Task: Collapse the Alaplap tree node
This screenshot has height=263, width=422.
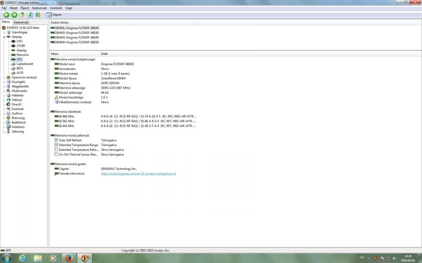Action: (4, 37)
